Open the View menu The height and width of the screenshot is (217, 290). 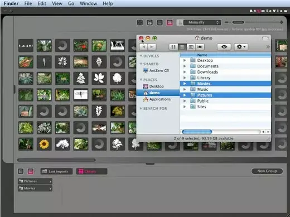click(x=57, y=3)
